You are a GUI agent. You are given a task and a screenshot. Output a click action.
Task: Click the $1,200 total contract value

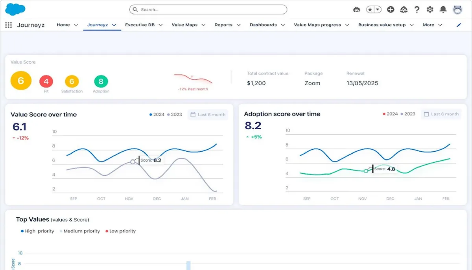(x=256, y=83)
